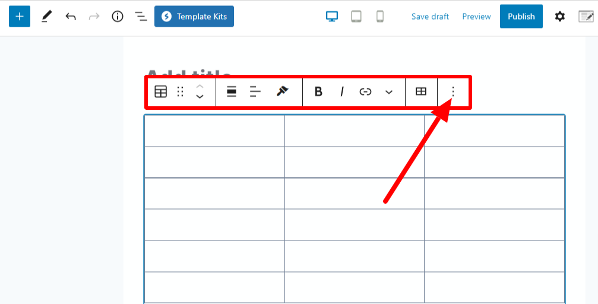
Task: Switch to desktop preview mode
Action: pyautogui.click(x=332, y=17)
